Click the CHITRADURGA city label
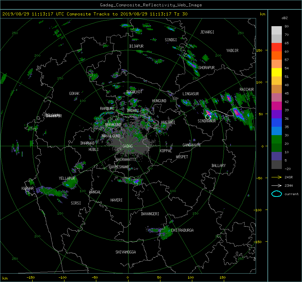Screen dimensions: 302x282 point(182,230)
